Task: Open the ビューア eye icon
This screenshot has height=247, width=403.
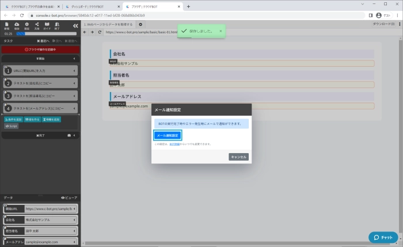Action: (69, 197)
